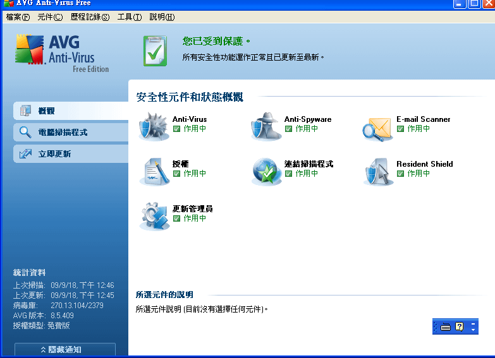
Task: Open the 工具(T) menu
Action: [x=130, y=17]
